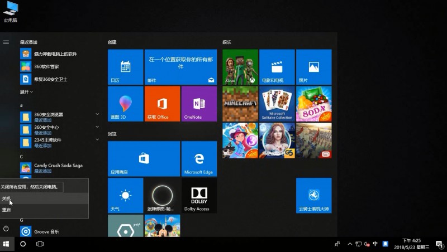The width and height of the screenshot is (447, 252).
Task: Open the Disney Mickey game tile
Action: [x=162, y=226]
